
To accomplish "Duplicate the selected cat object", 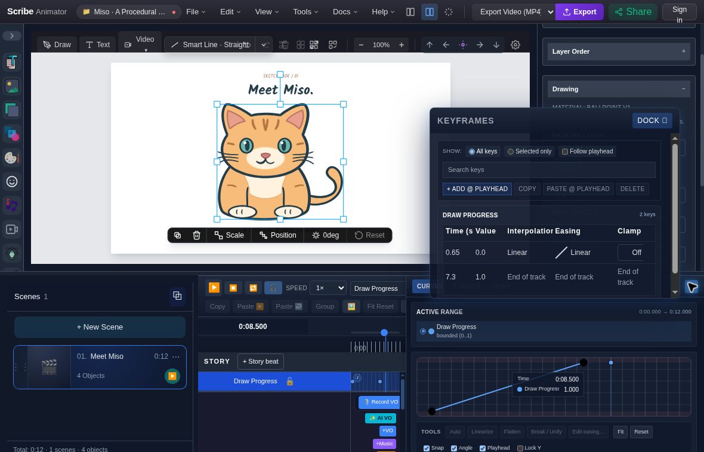I will click(178, 235).
